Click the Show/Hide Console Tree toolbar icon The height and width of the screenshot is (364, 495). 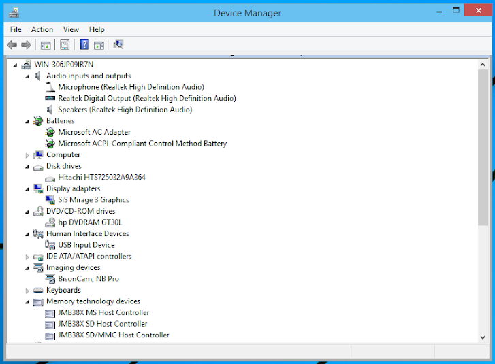[x=46, y=45]
